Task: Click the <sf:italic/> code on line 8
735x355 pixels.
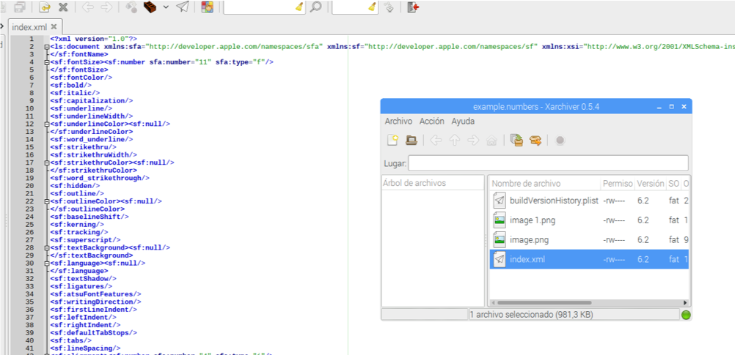Action: (75, 93)
